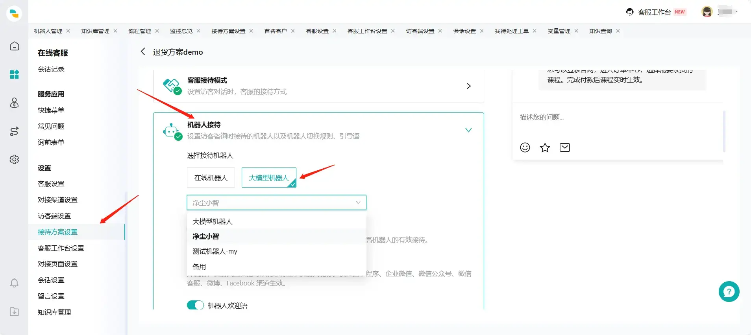Close the 流程管理 tab
This screenshot has height=335, width=751.
click(157, 31)
